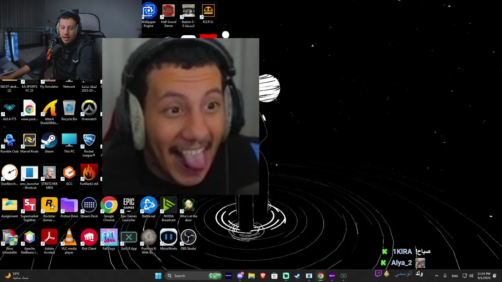The width and height of the screenshot is (502, 282).
Task: Launch NVIDIA Broadcast shortcut
Action: click(169, 210)
